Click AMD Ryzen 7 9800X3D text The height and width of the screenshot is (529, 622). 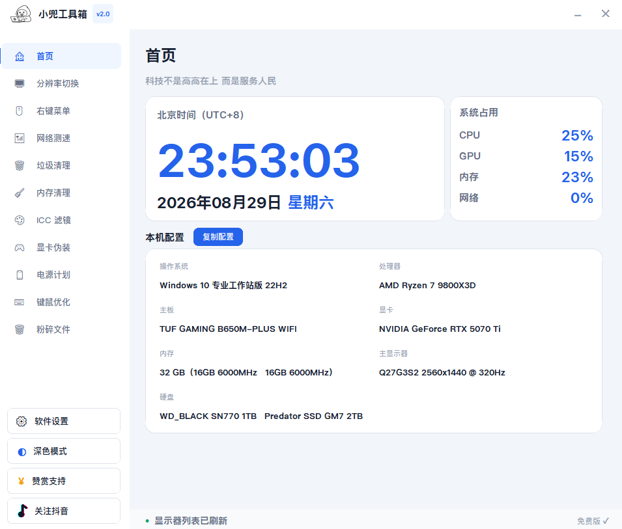click(427, 285)
